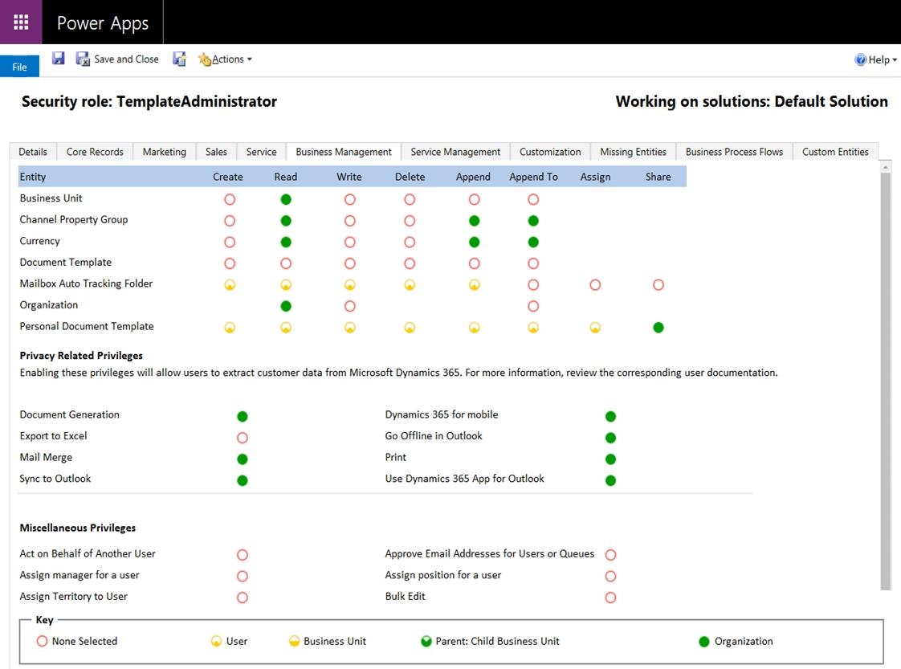
Task: Toggle Business Unit Create privilege
Action: 230,199
